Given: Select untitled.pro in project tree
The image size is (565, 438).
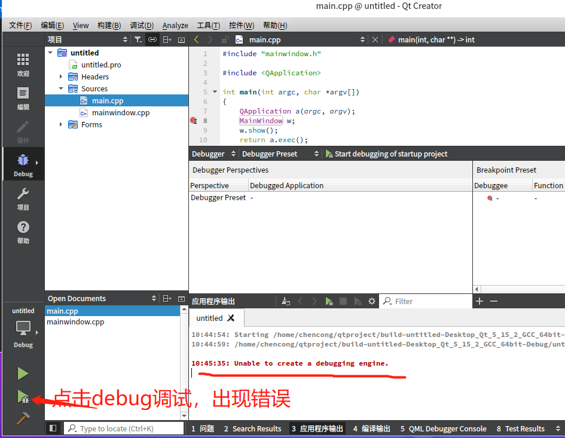Looking at the screenshot, I should coord(101,65).
